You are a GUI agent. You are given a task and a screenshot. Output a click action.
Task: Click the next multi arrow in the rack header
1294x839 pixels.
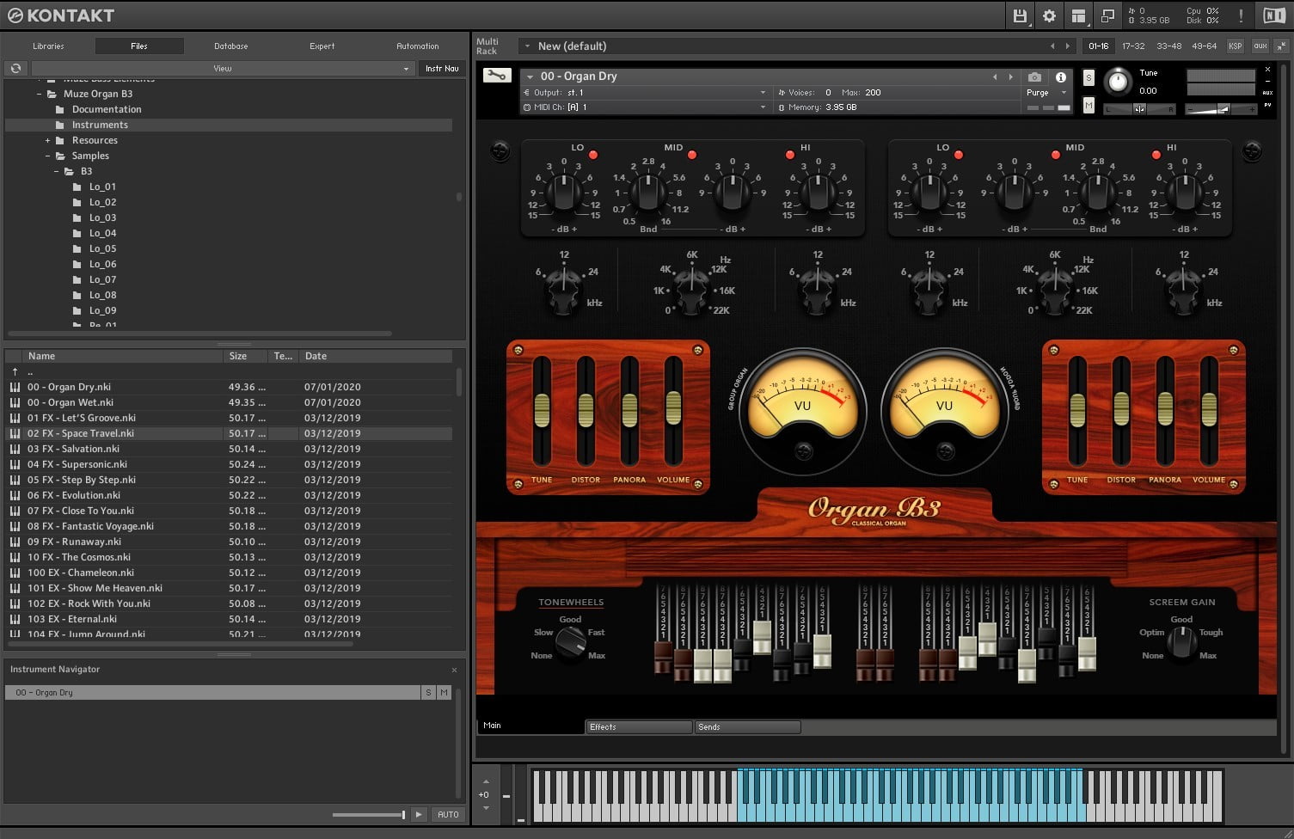click(x=1068, y=46)
